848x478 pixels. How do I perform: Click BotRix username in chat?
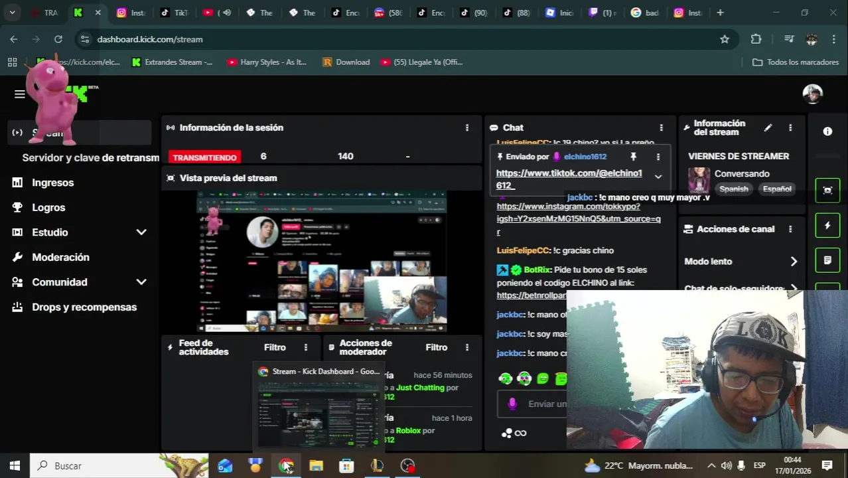pos(537,270)
